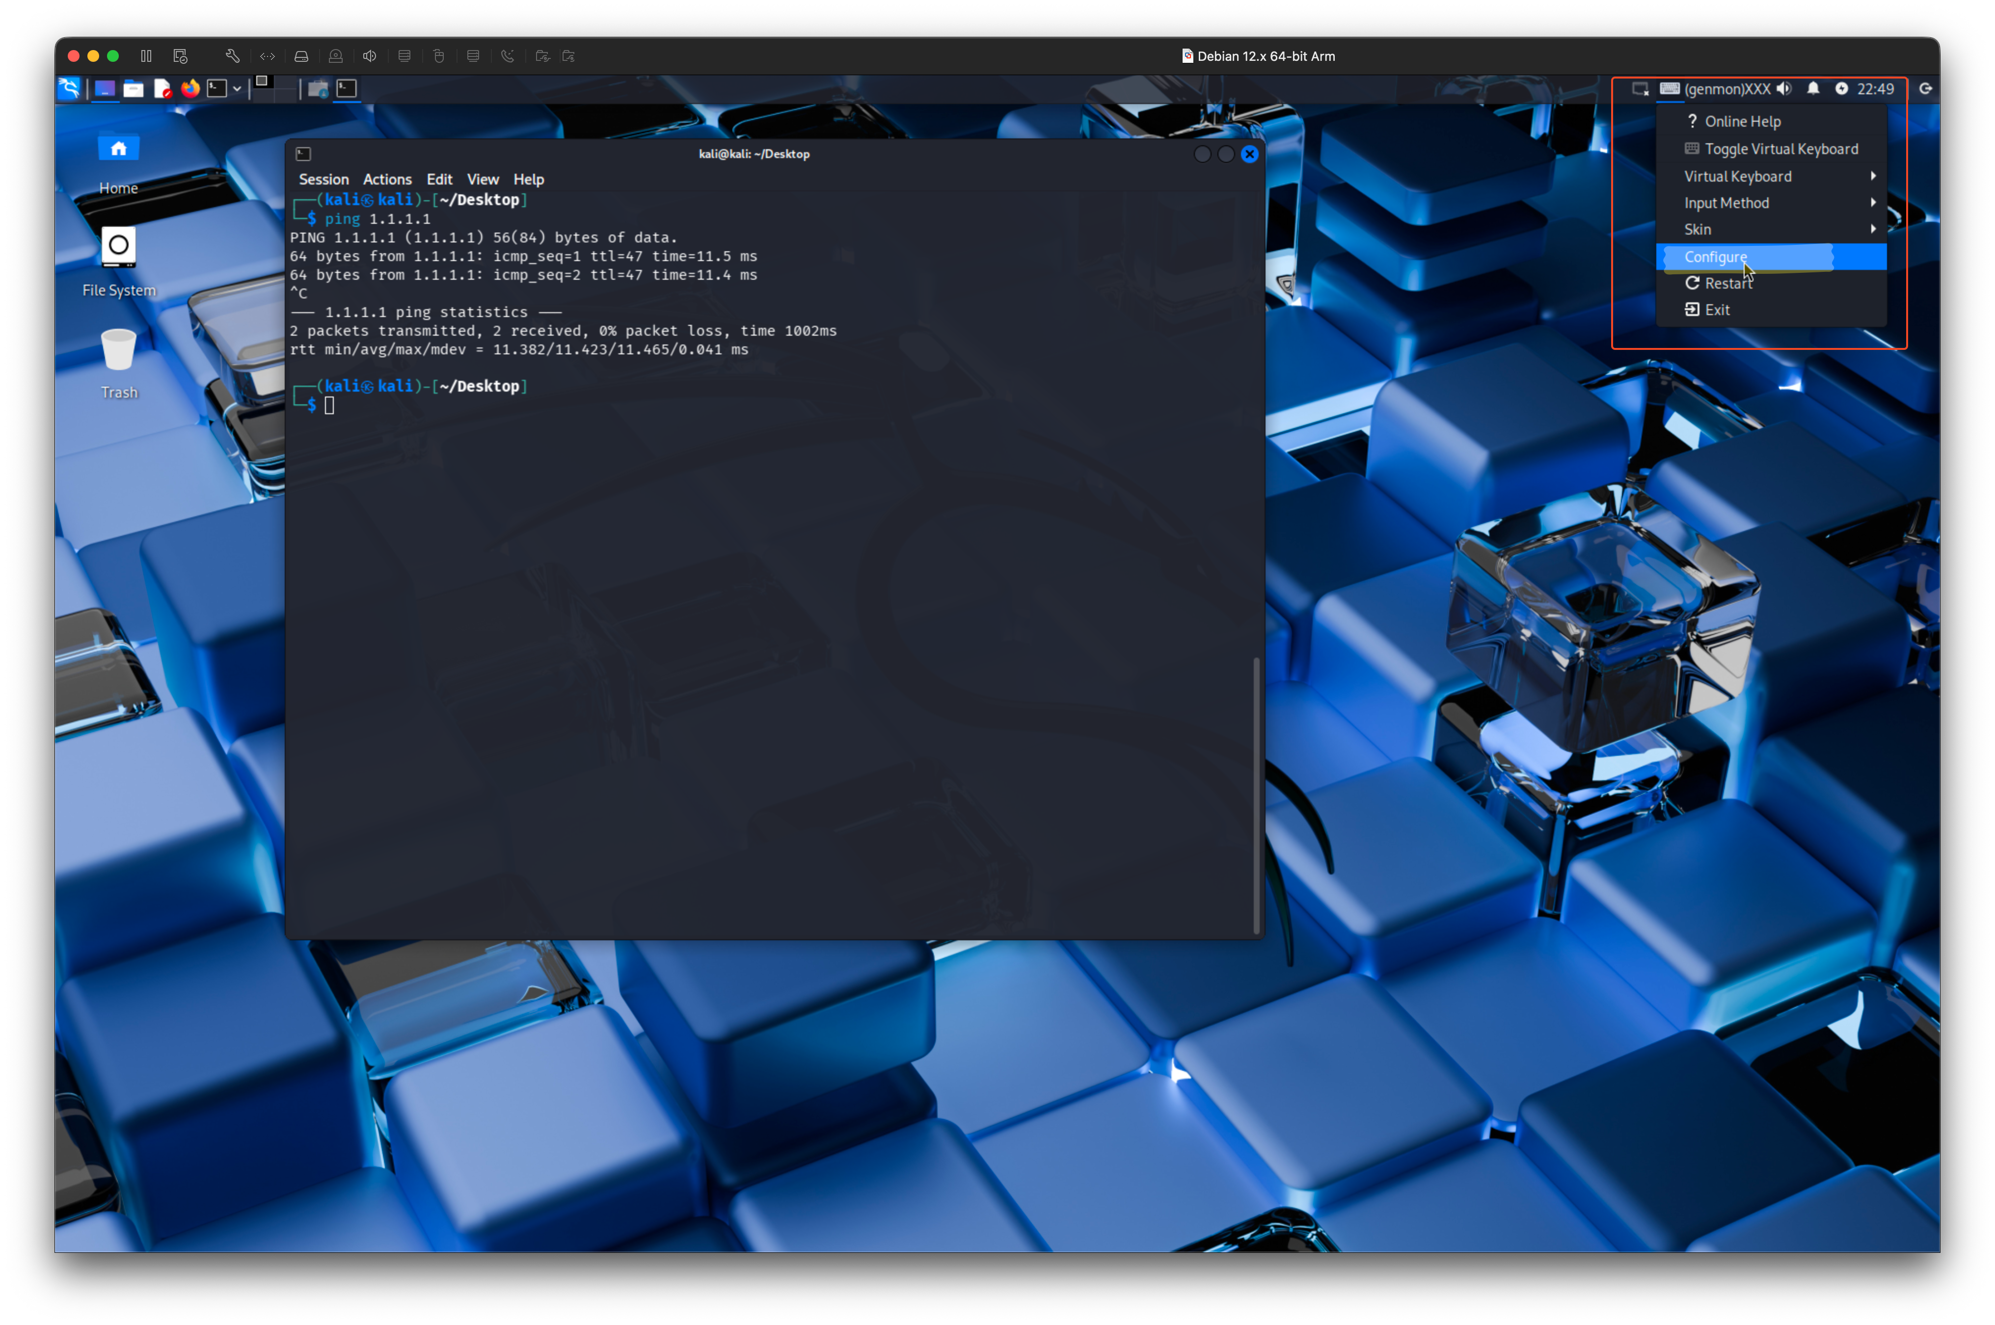This screenshot has height=1325, width=1995.
Task: Expand the Skin submenu
Action: tap(1771, 229)
